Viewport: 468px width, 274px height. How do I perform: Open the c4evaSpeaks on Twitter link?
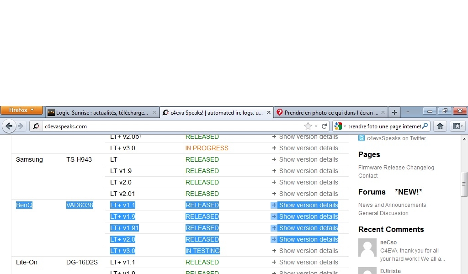[396, 138]
